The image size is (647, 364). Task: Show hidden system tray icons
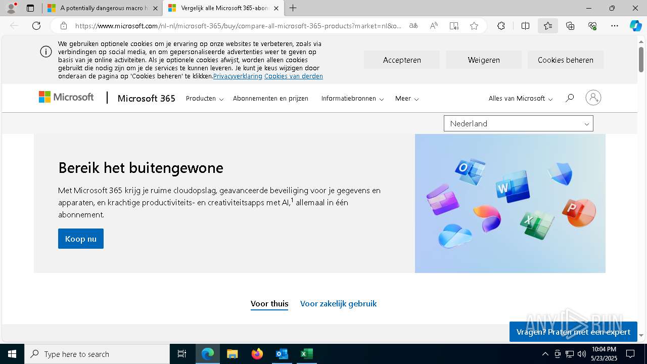click(x=545, y=354)
